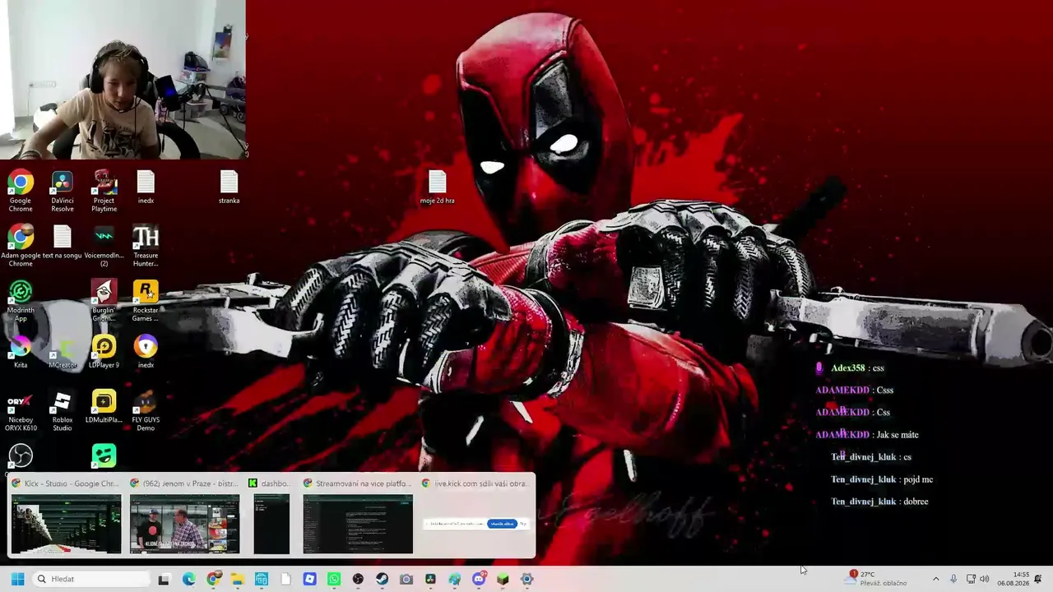The image size is (1053, 592).
Task: Select the LDPlayer 9 desktop icon
Action: (104, 352)
